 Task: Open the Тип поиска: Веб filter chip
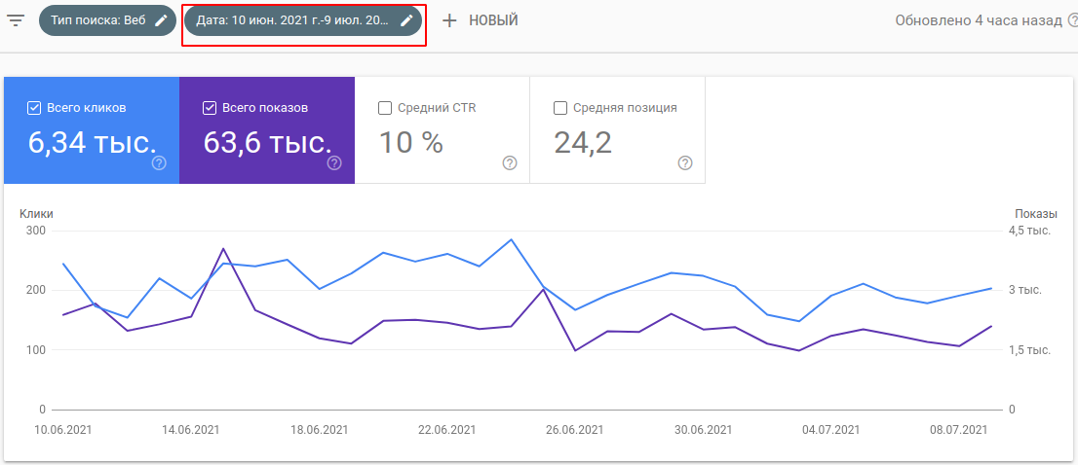click(x=96, y=20)
